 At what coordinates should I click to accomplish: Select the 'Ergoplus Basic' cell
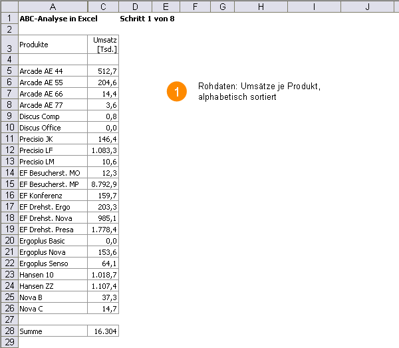point(53,241)
